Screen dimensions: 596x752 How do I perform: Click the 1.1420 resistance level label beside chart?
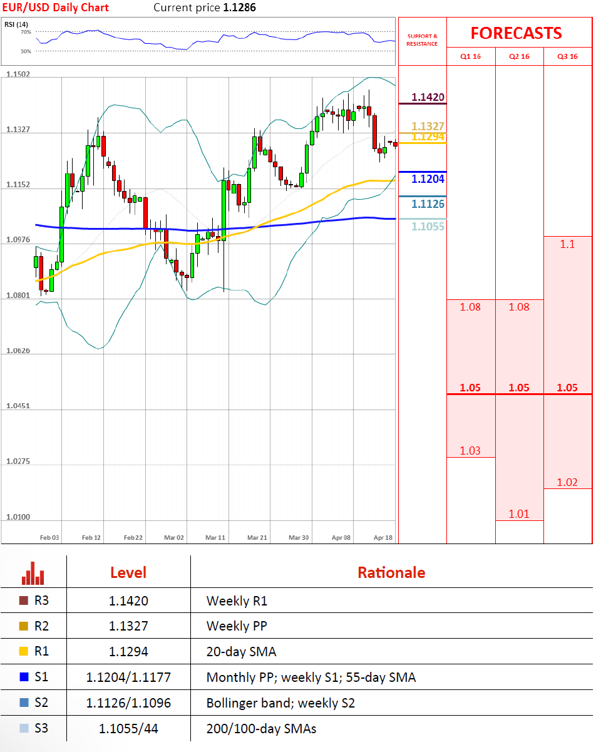tap(428, 97)
